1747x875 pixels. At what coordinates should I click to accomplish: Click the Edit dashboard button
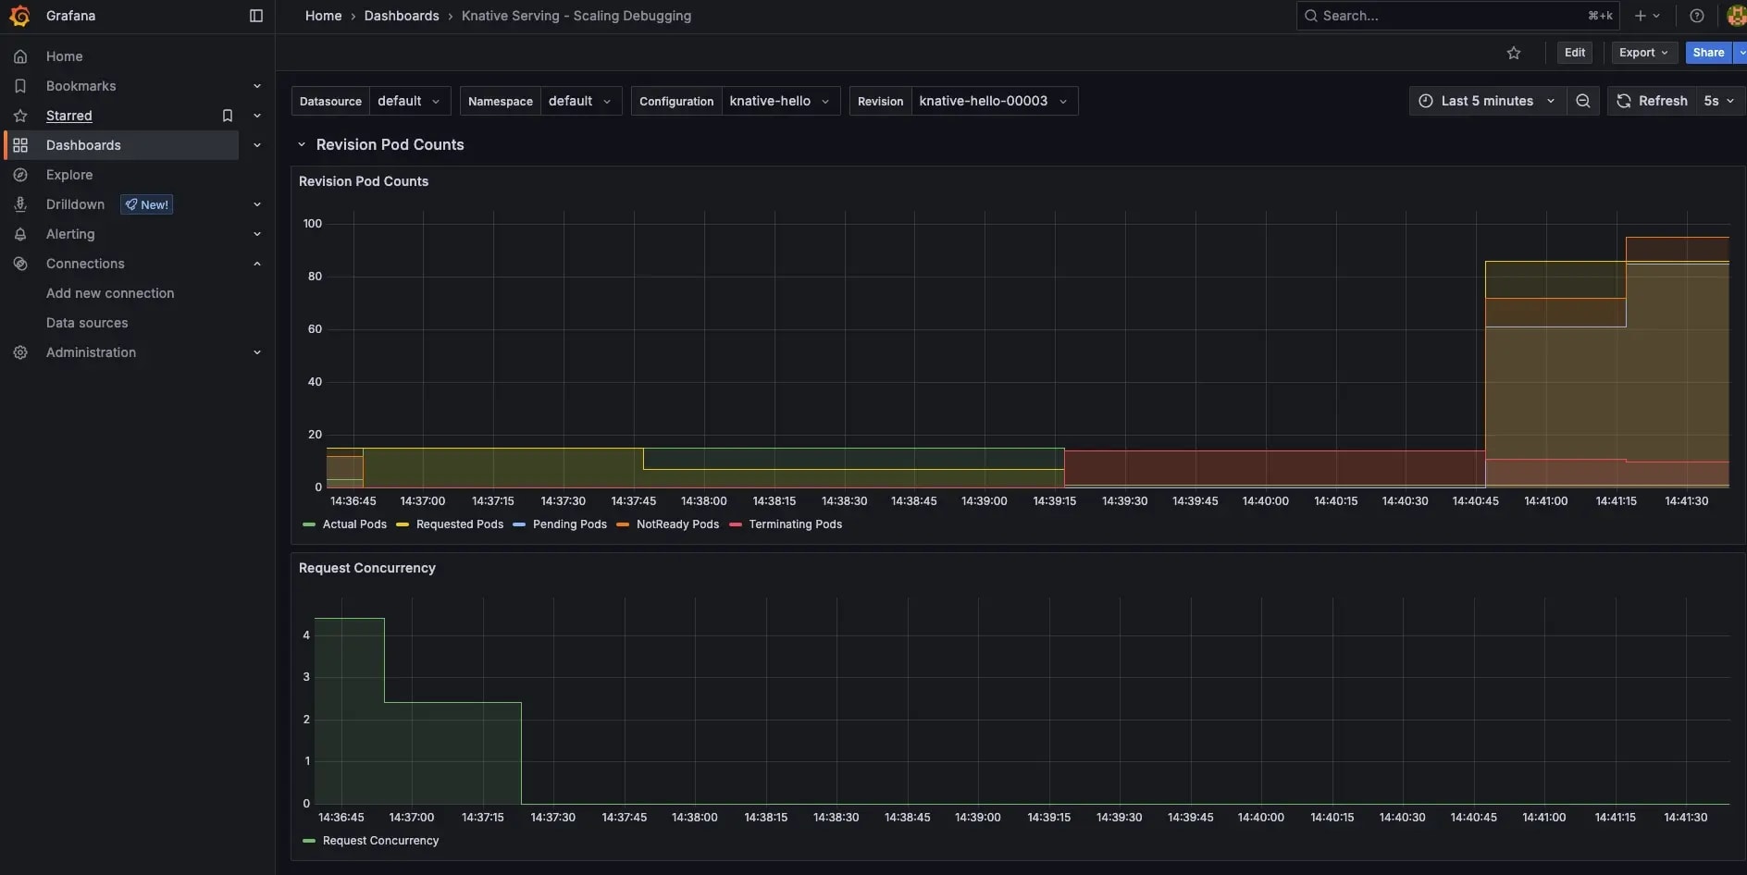click(x=1575, y=53)
